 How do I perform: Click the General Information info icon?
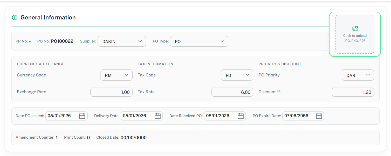[x=15, y=18]
